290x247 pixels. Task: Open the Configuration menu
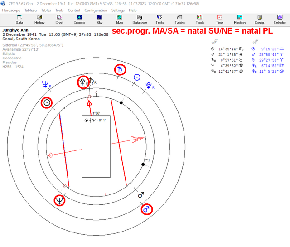pos(96,10)
